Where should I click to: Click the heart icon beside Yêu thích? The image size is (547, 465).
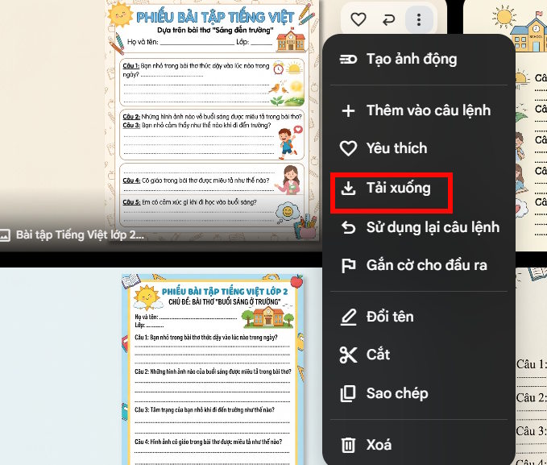pos(348,148)
